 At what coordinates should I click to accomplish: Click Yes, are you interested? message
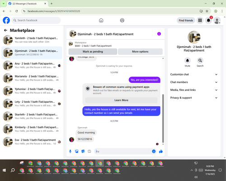[145, 80]
